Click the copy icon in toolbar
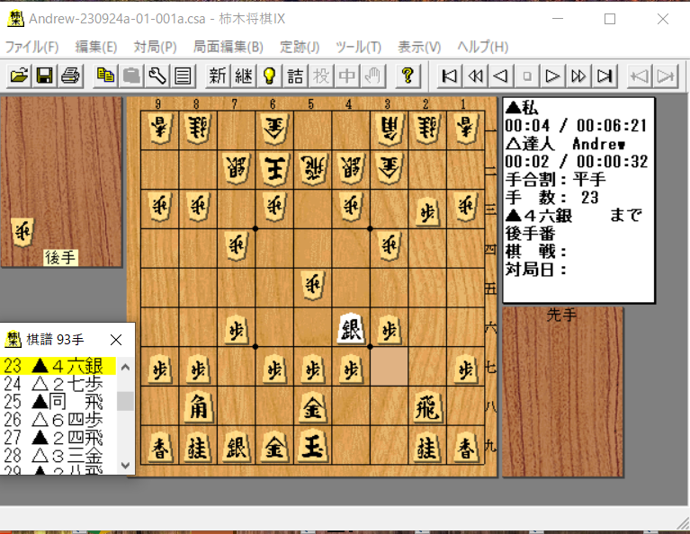The image size is (690, 534). point(105,76)
